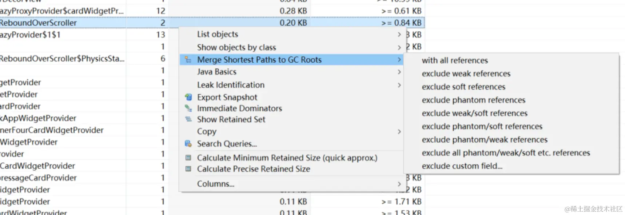Screen dimensions: 625x215
Task: Click the Calculate Minimum Retained Size icon
Action: (188, 158)
